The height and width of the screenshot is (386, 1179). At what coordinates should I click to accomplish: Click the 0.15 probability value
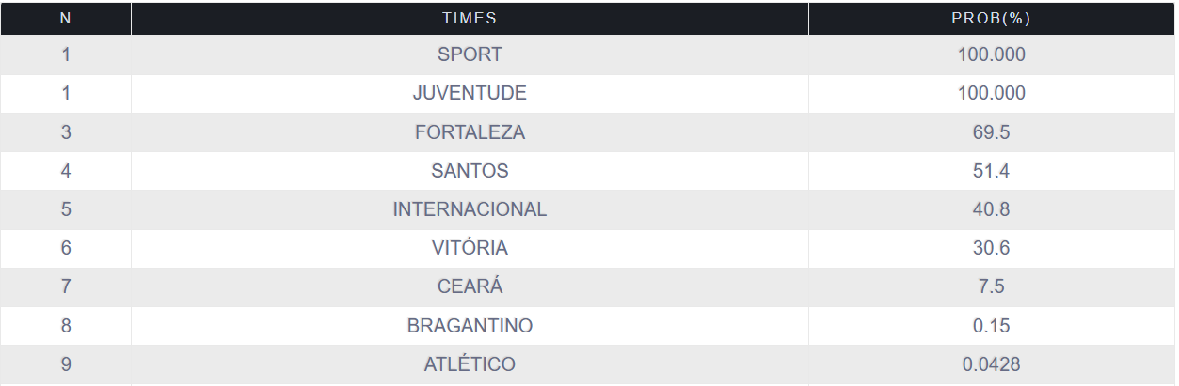coord(991,326)
